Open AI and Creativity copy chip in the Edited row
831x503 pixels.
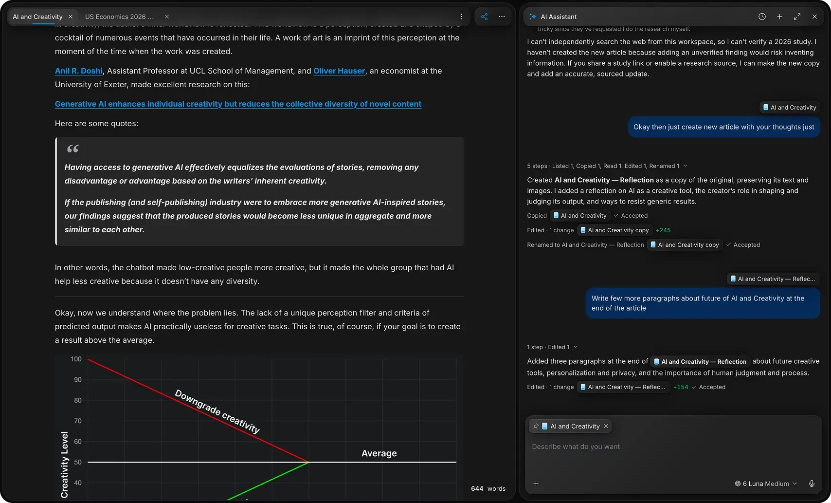click(614, 230)
